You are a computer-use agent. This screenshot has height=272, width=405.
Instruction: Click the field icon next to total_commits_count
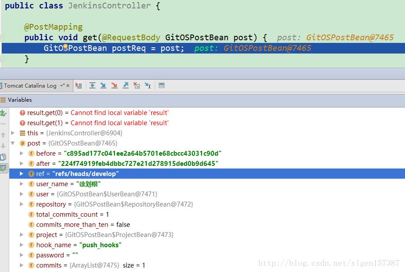(31, 215)
